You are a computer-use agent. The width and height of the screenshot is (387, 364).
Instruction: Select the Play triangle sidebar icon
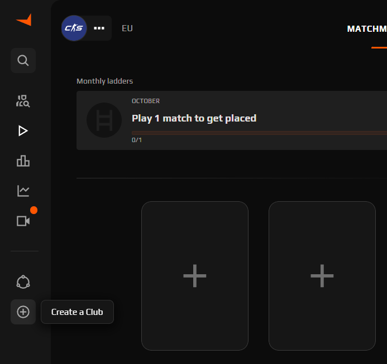click(x=23, y=131)
